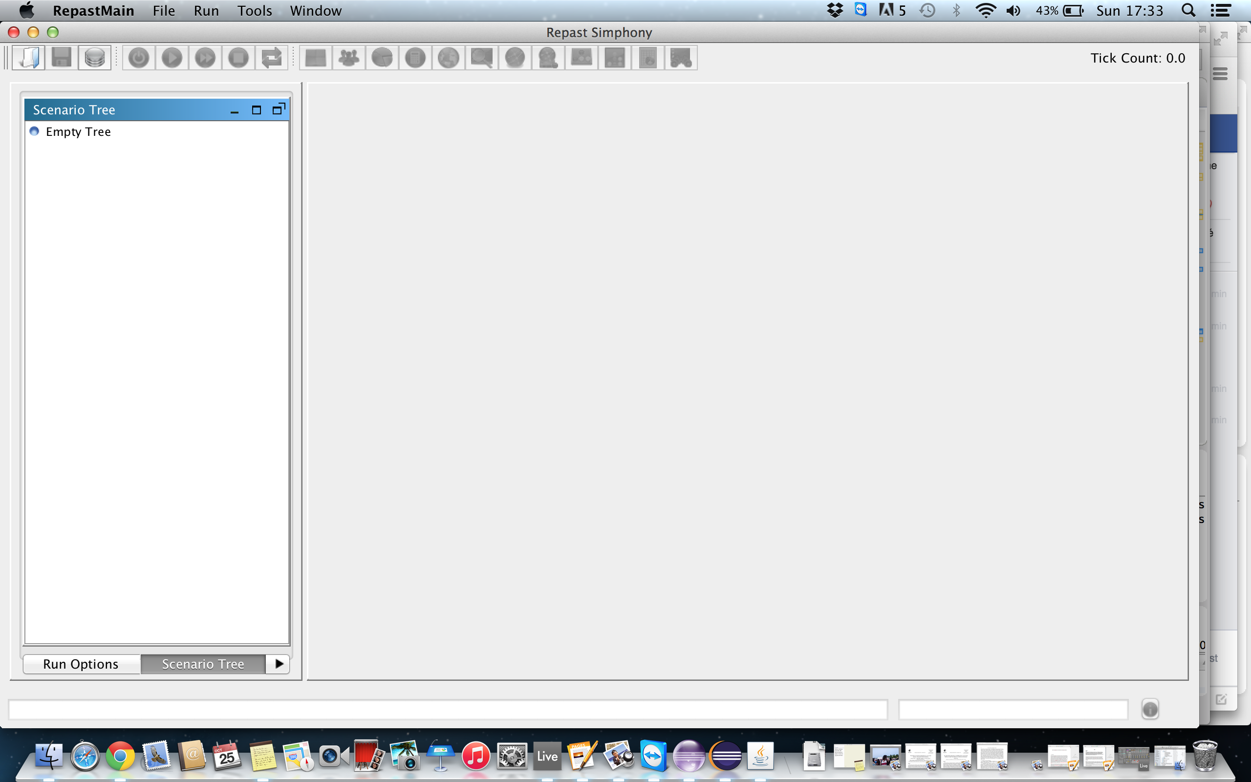Float the Scenario Tree panel into a window

279,109
